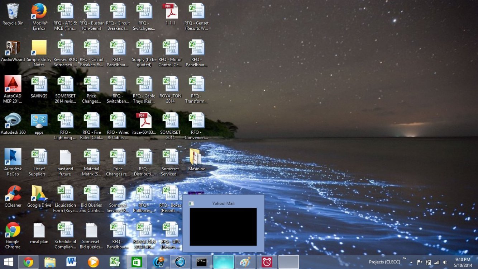Select the past and future file
Image resolution: width=478 pixels, height=269 pixels.
point(65,162)
